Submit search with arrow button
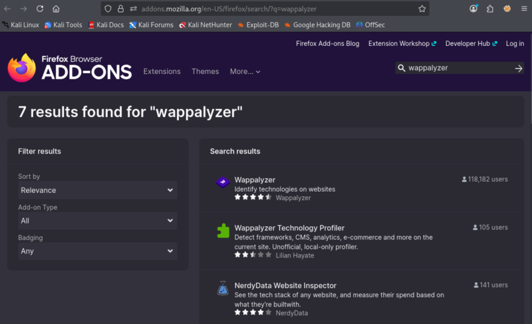532x324 pixels. tap(518, 68)
